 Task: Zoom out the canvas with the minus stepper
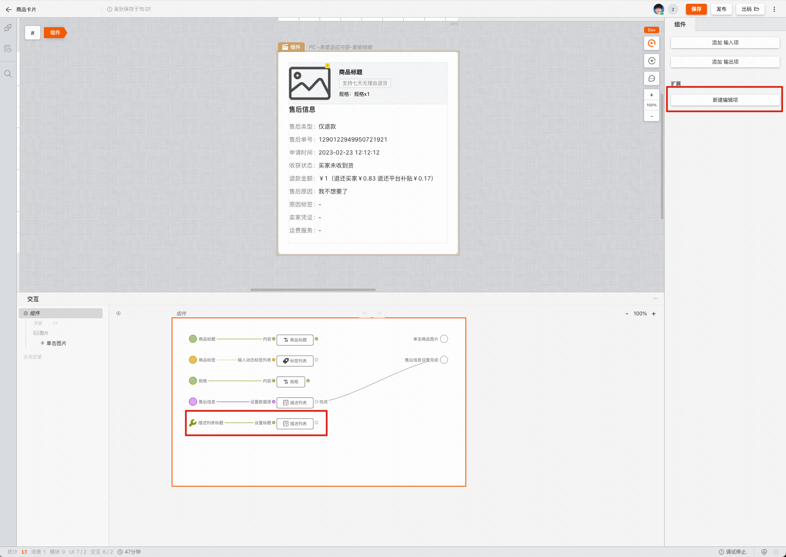652,116
